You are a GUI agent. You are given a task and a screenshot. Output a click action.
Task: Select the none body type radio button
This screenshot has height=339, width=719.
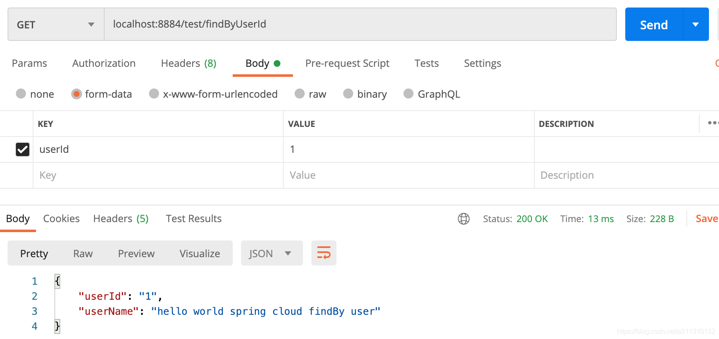(21, 94)
